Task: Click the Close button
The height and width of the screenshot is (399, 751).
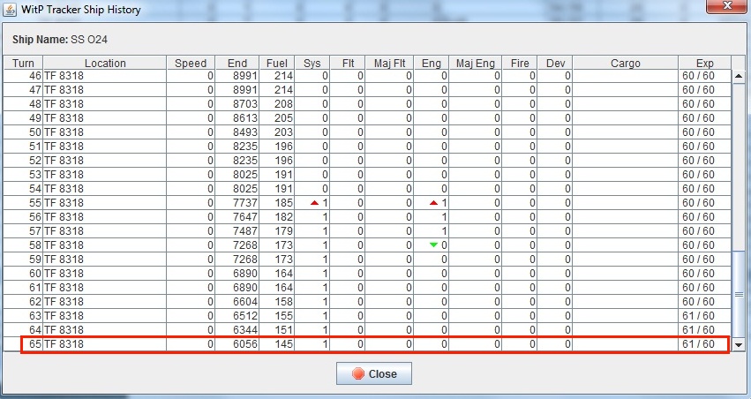Action: [x=374, y=373]
